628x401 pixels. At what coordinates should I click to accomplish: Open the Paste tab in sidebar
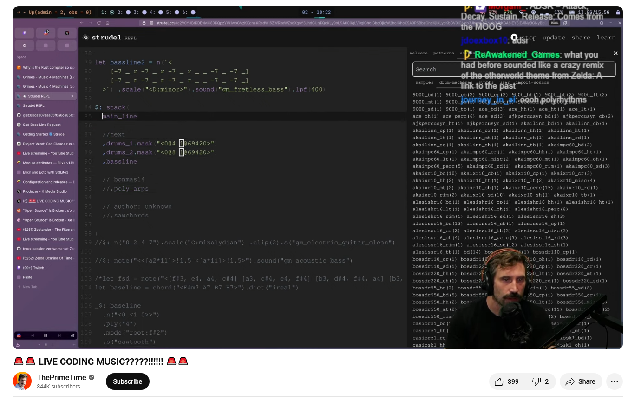[46, 277]
